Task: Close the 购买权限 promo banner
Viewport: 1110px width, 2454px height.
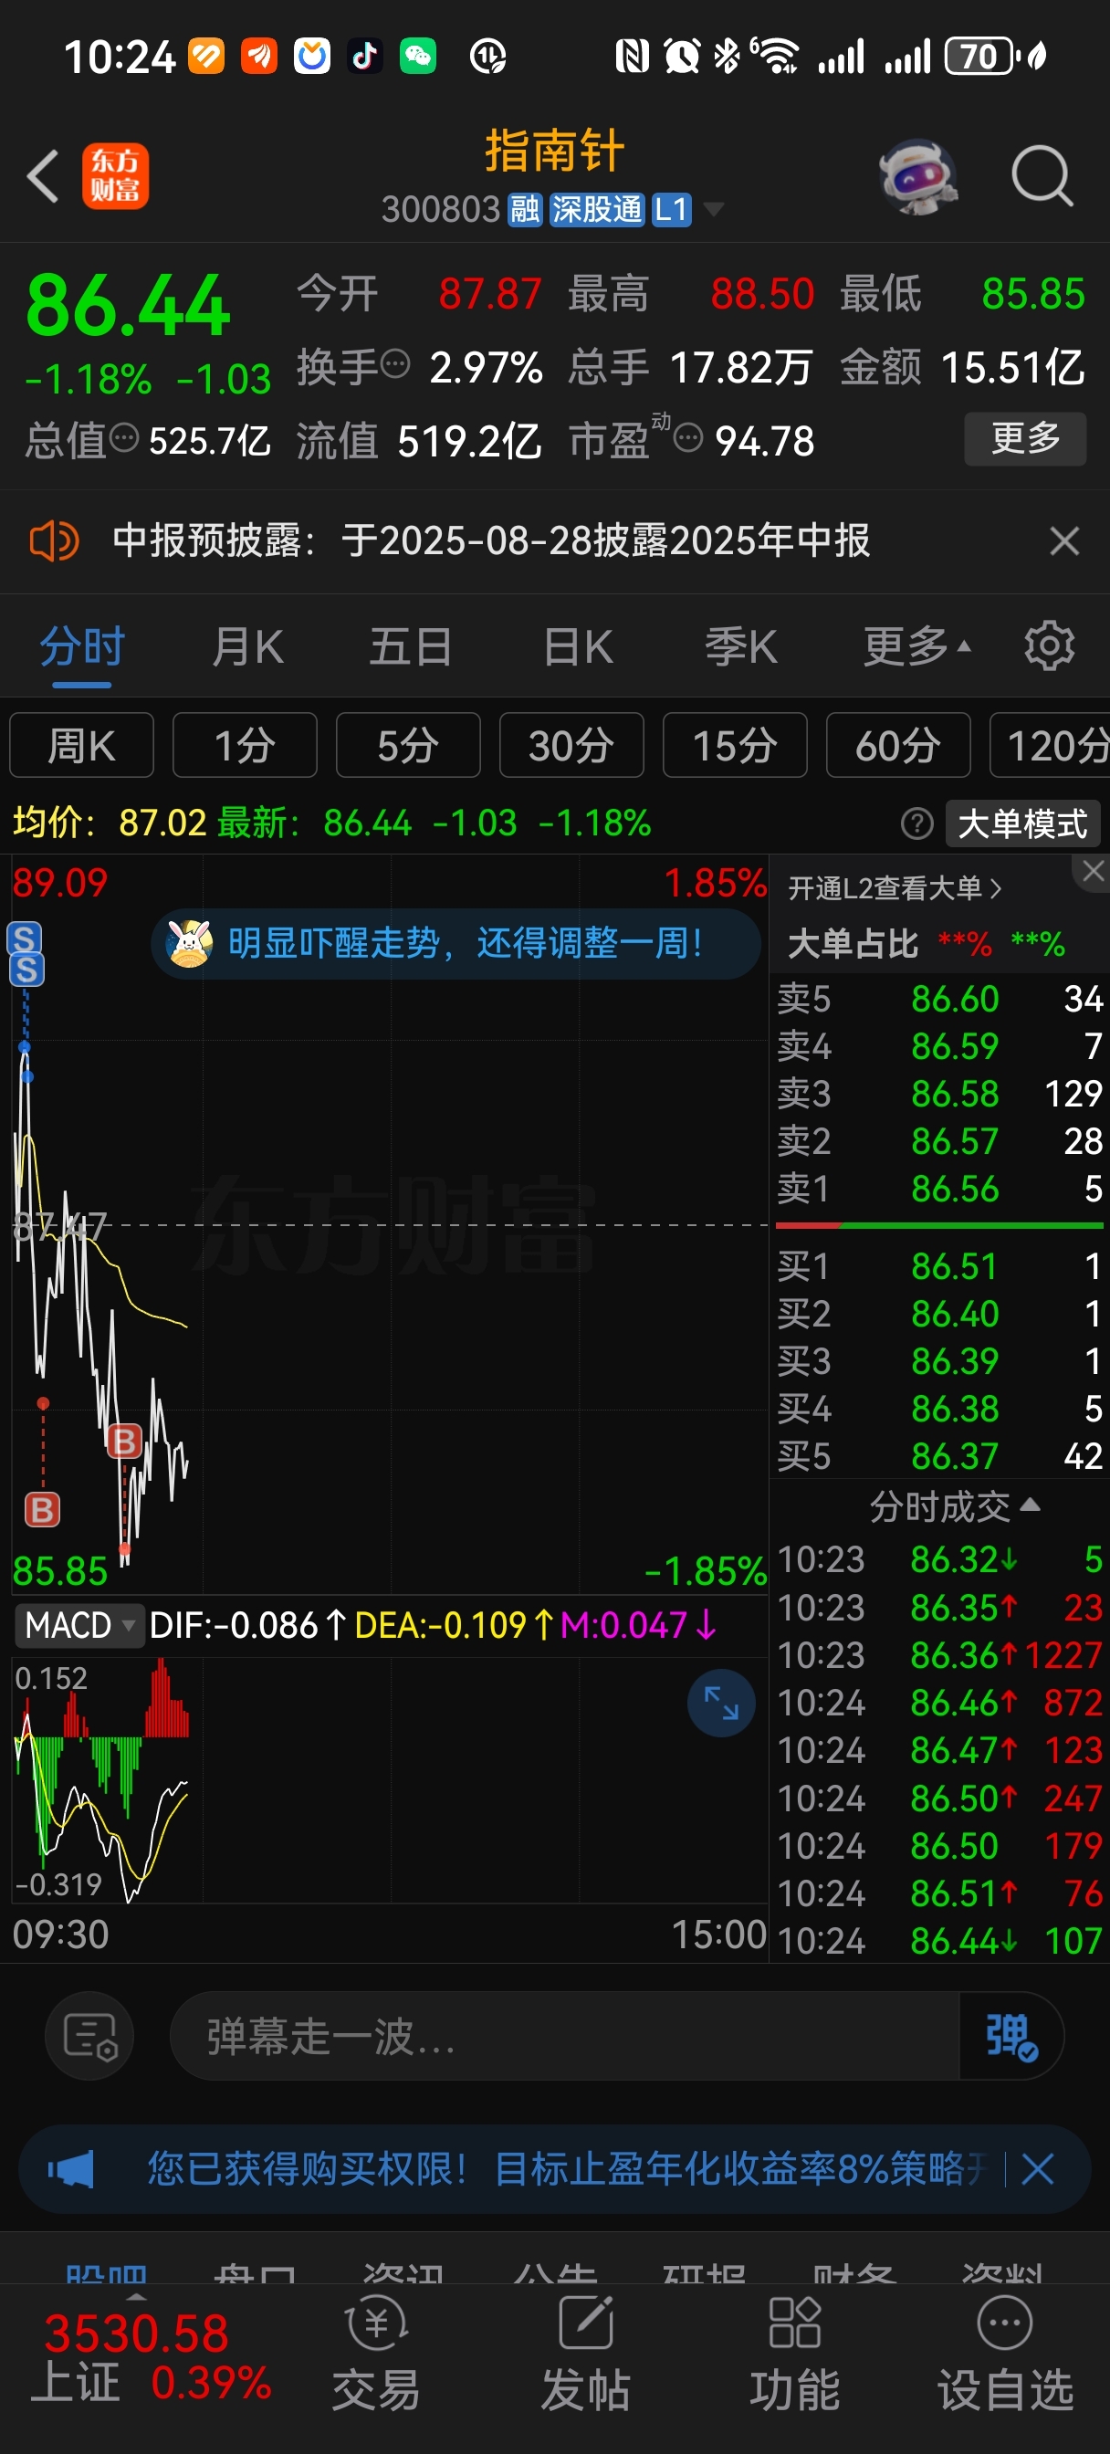Action: click(x=1038, y=2169)
